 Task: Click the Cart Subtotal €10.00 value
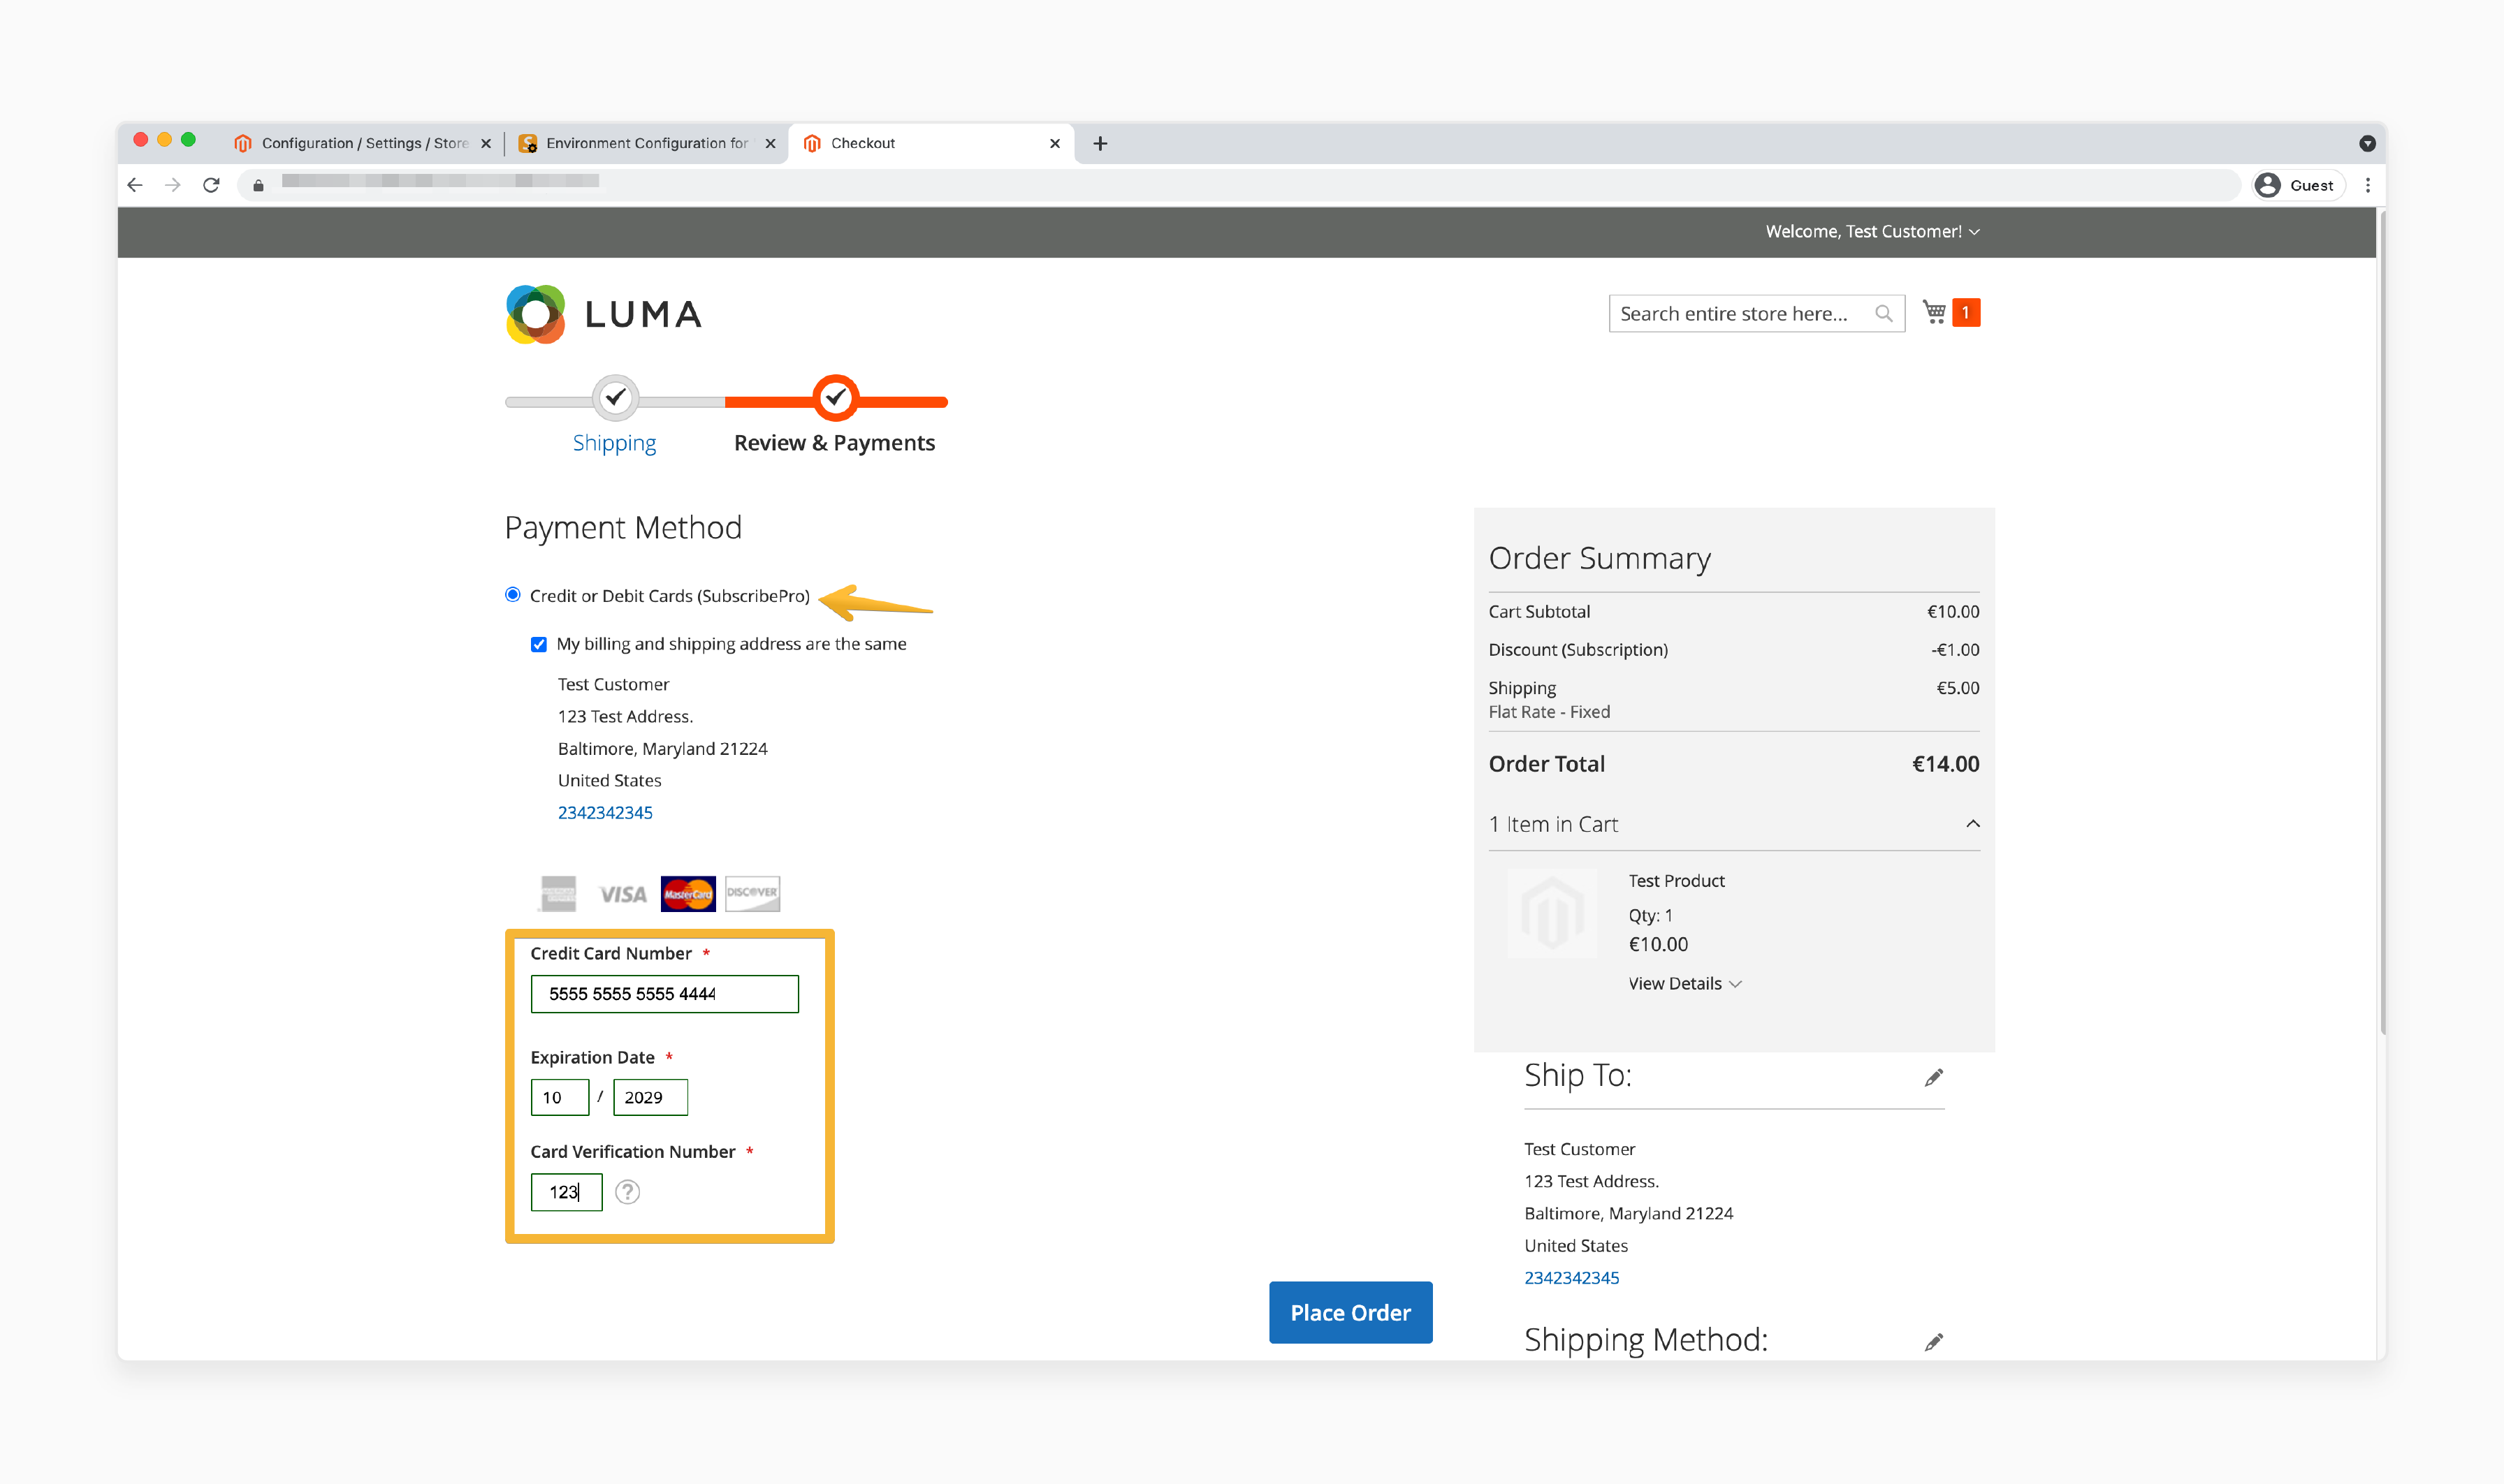[1953, 611]
